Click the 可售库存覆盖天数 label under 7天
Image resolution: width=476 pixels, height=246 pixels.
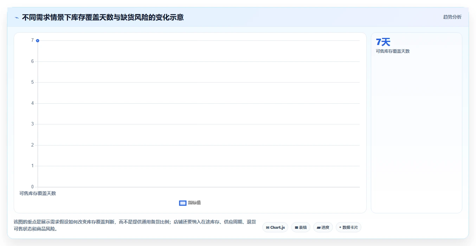[x=393, y=51]
